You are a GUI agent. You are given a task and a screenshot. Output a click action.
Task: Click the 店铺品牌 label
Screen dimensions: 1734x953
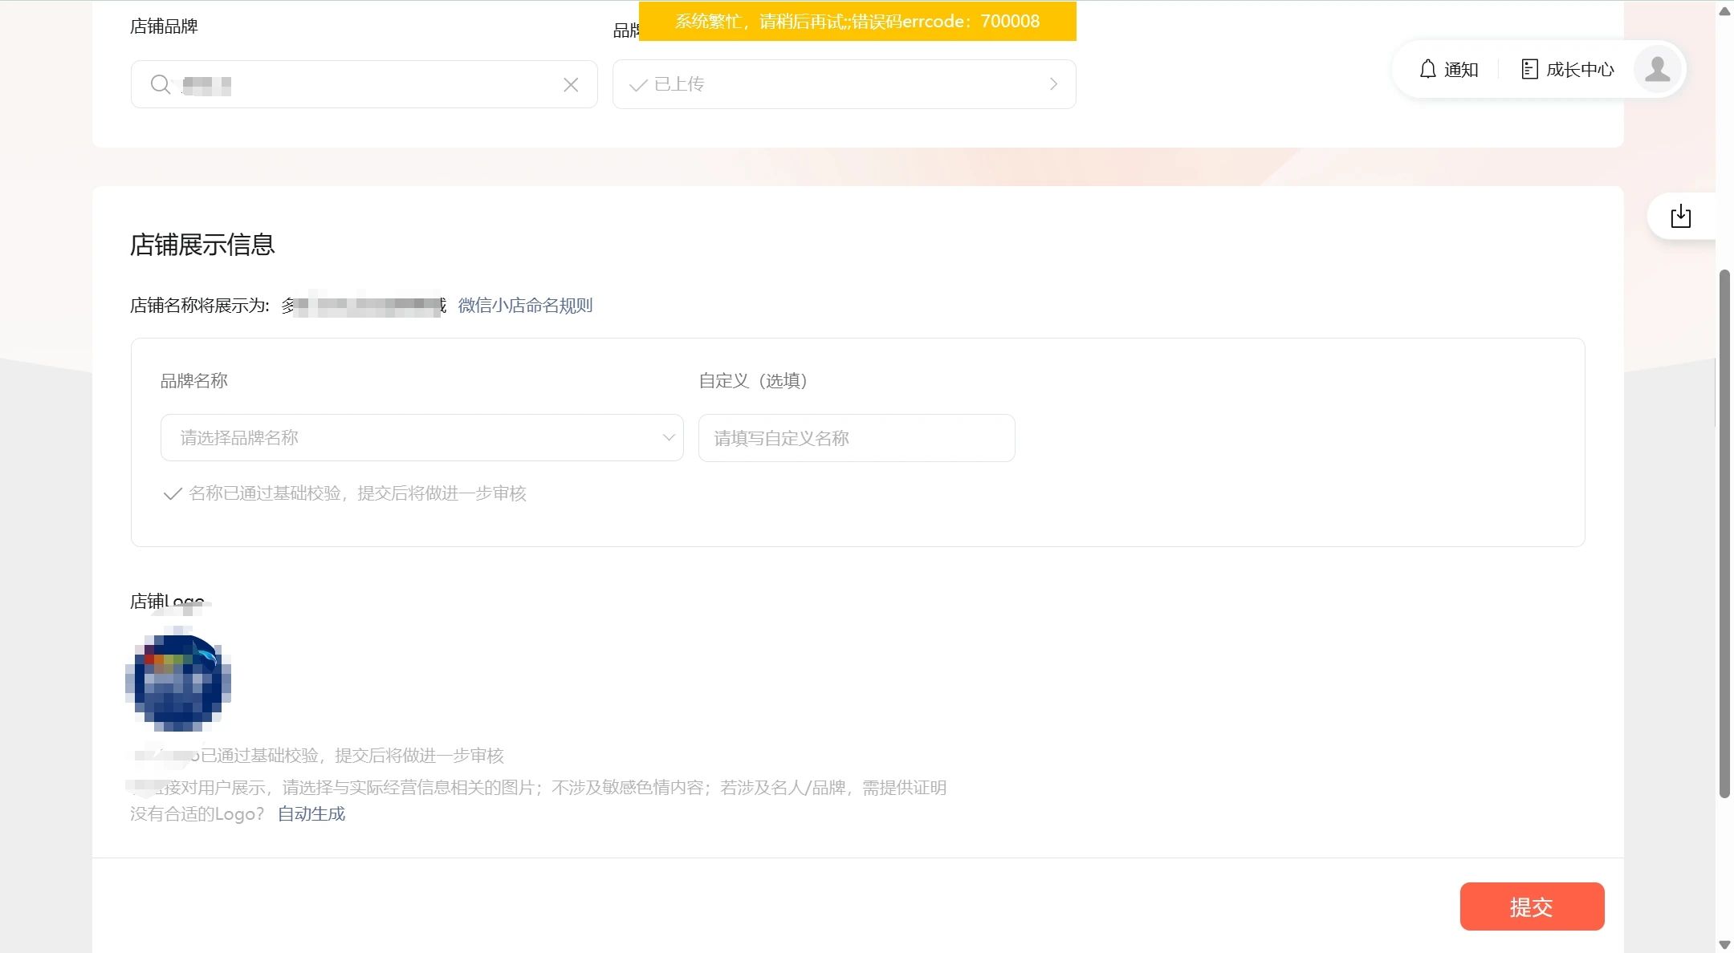coord(164,26)
